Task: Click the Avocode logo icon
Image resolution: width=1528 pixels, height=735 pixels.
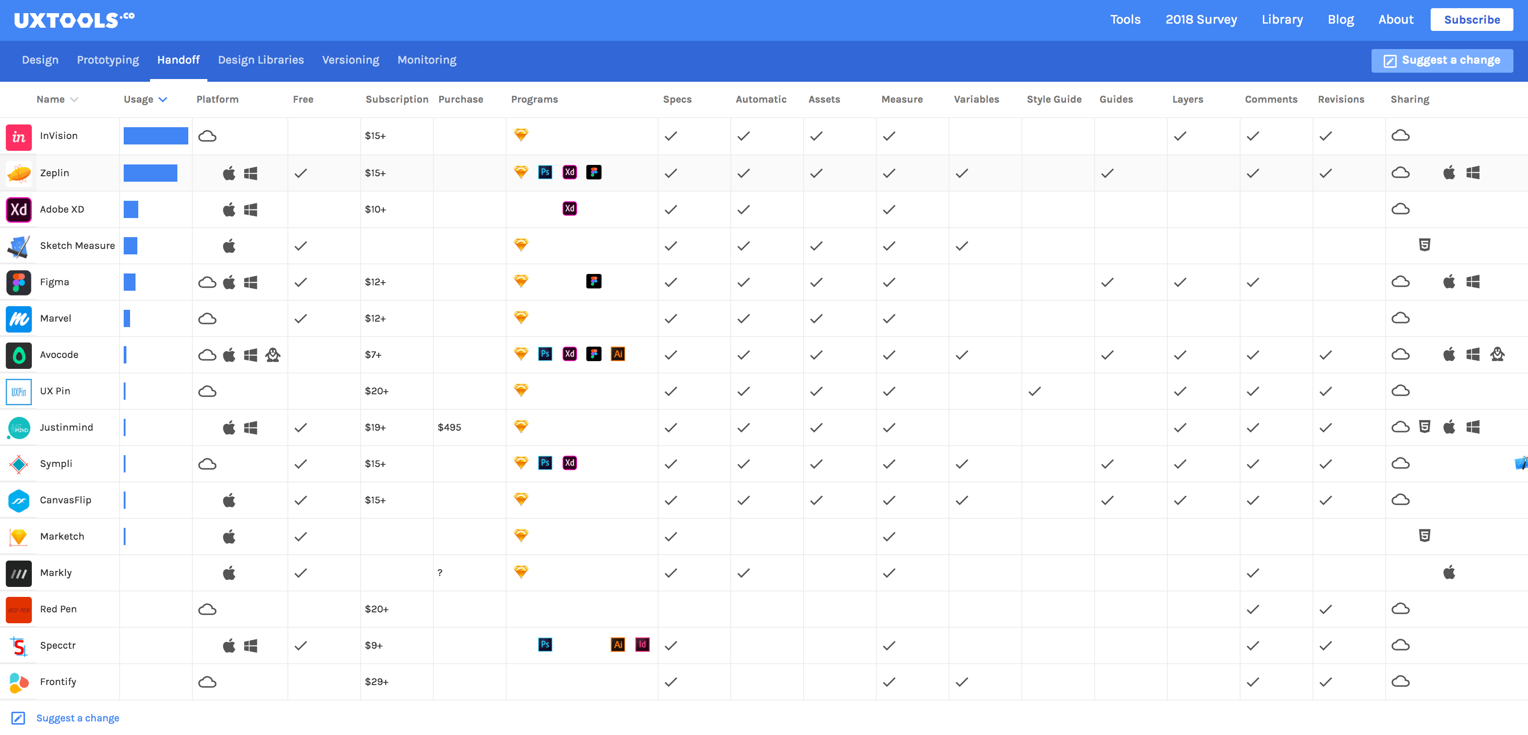Action: (18, 356)
